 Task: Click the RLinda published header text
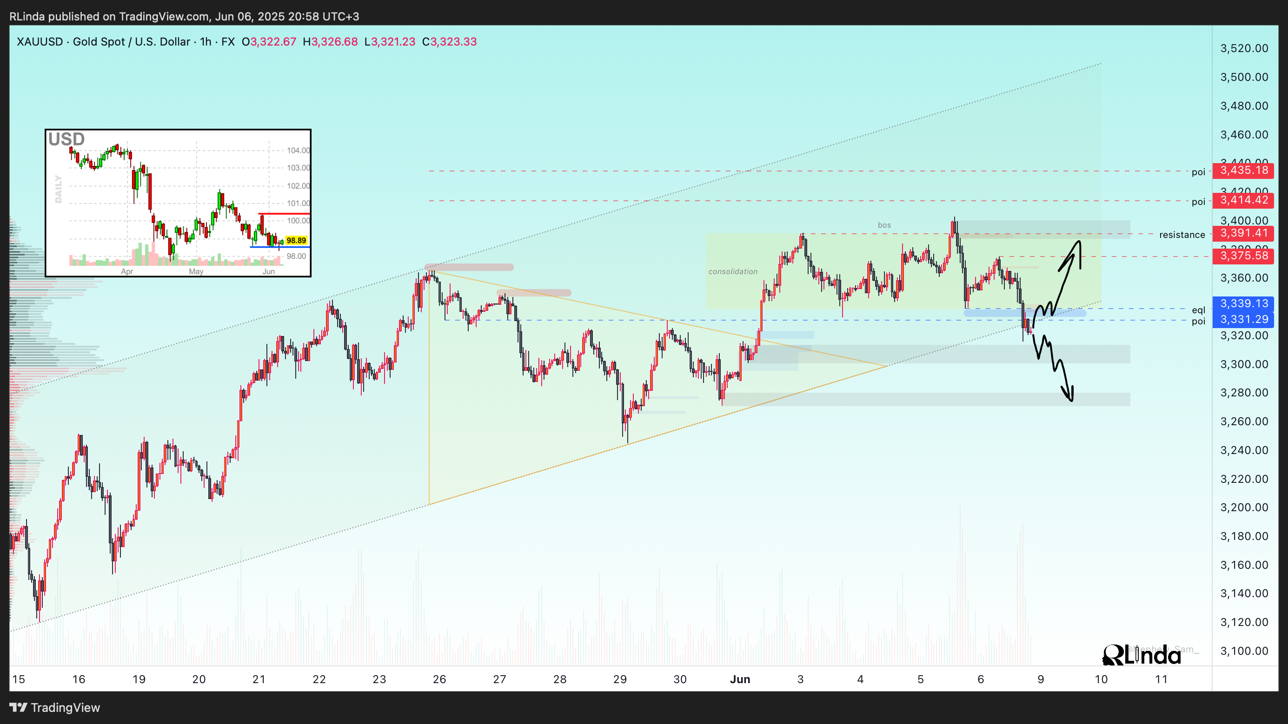pos(184,16)
